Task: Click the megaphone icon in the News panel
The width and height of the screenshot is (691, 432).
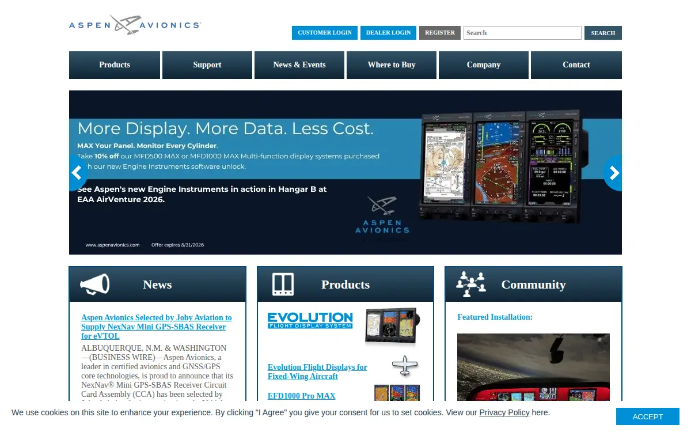Action: [94, 284]
